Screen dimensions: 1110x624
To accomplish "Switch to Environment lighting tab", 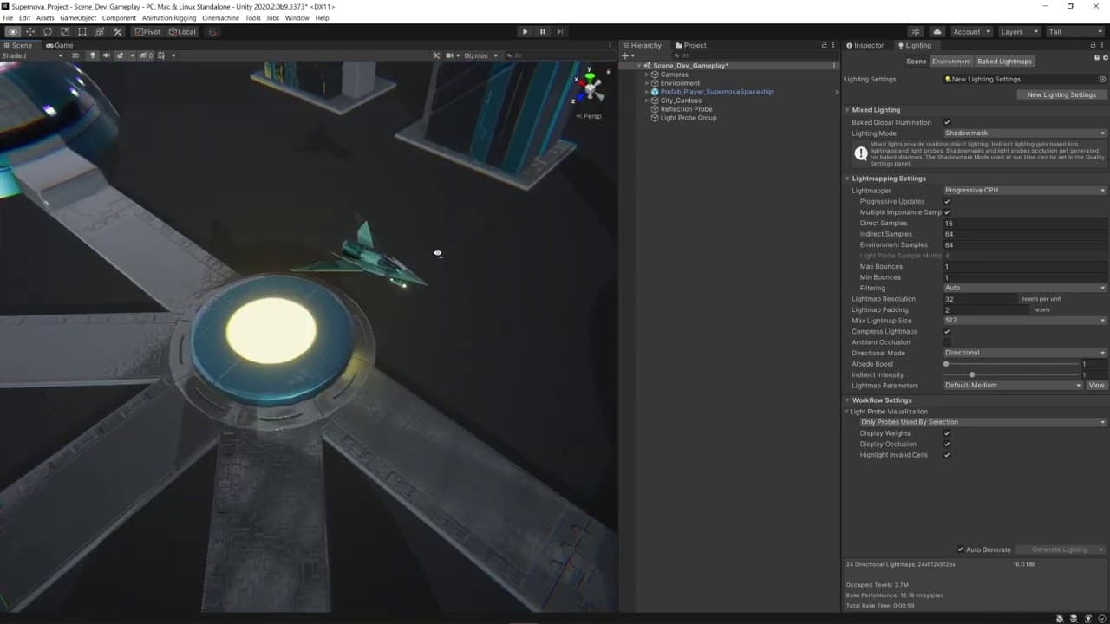I will [951, 62].
